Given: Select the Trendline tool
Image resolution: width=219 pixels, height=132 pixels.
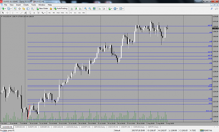Looking at the screenshot, I should [21, 13].
